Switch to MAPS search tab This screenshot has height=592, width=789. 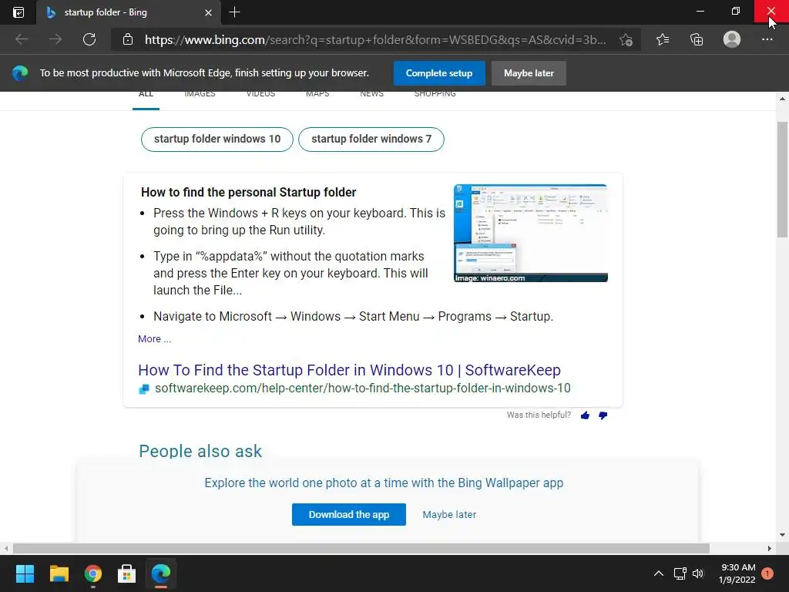coord(317,94)
